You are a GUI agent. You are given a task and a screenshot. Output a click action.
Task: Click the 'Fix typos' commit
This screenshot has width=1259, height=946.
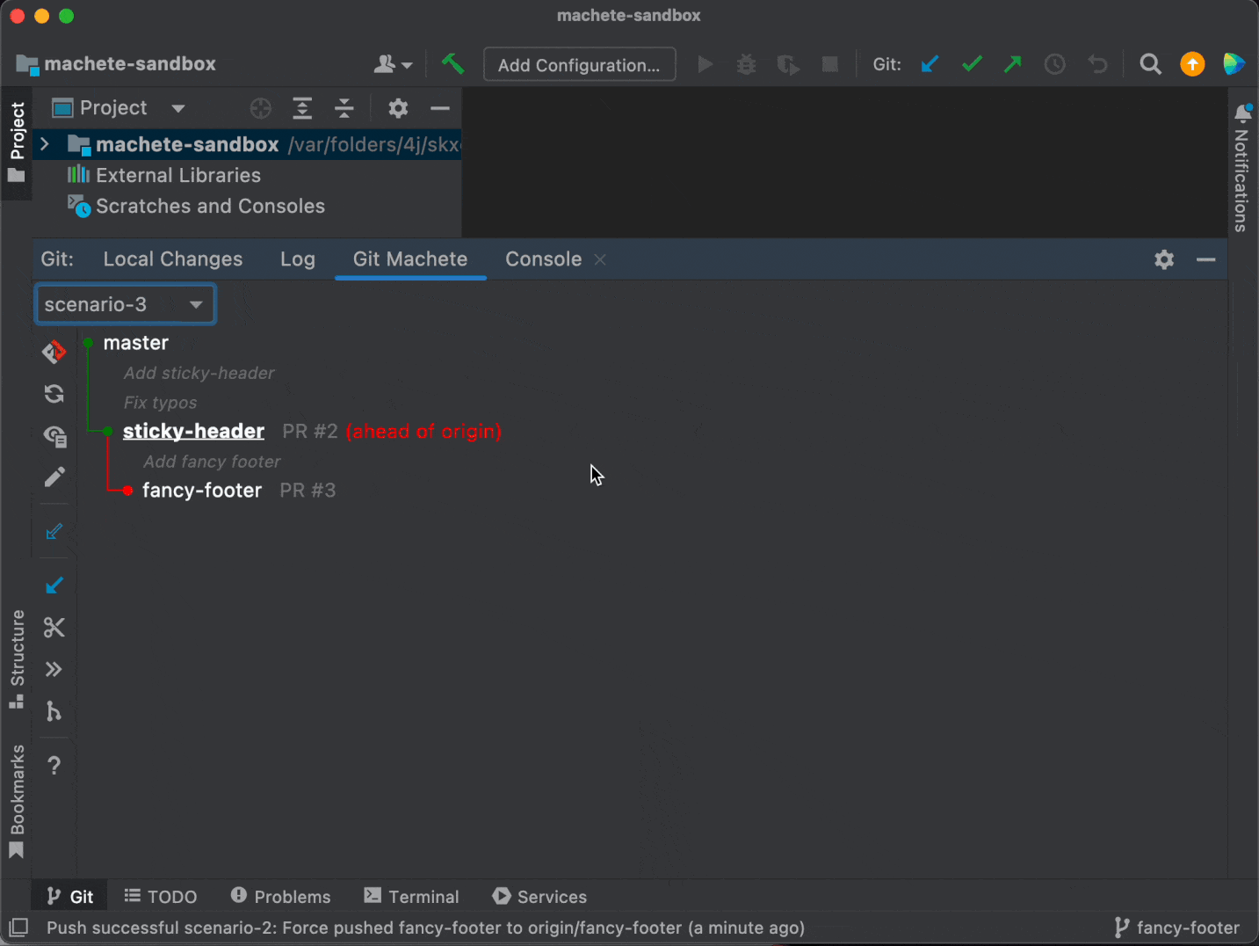pos(160,403)
